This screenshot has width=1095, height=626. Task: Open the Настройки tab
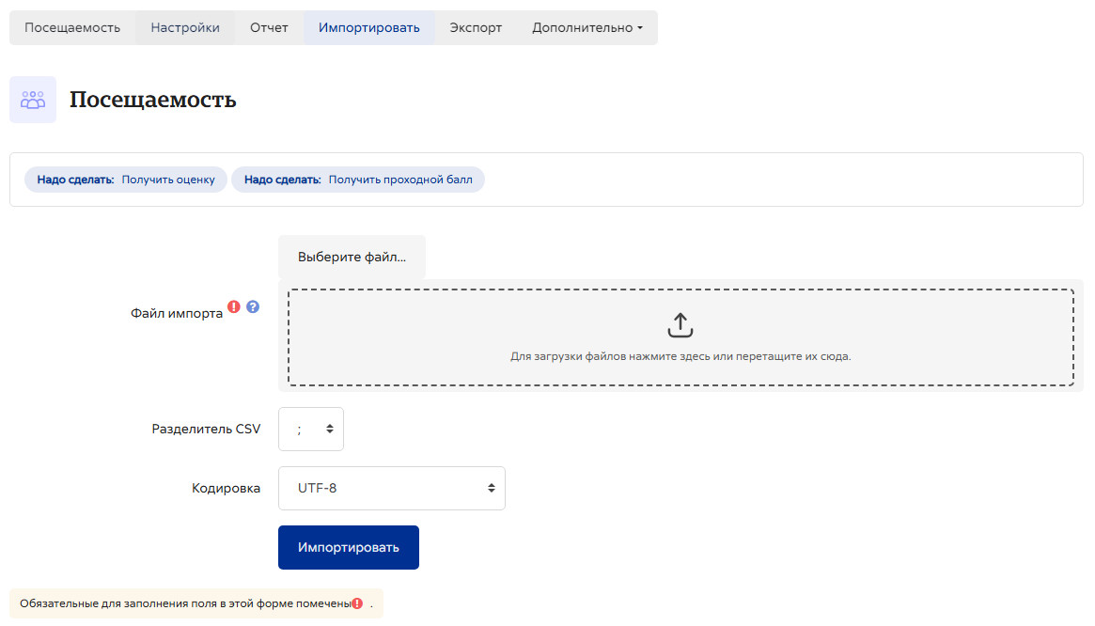(185, 28)
